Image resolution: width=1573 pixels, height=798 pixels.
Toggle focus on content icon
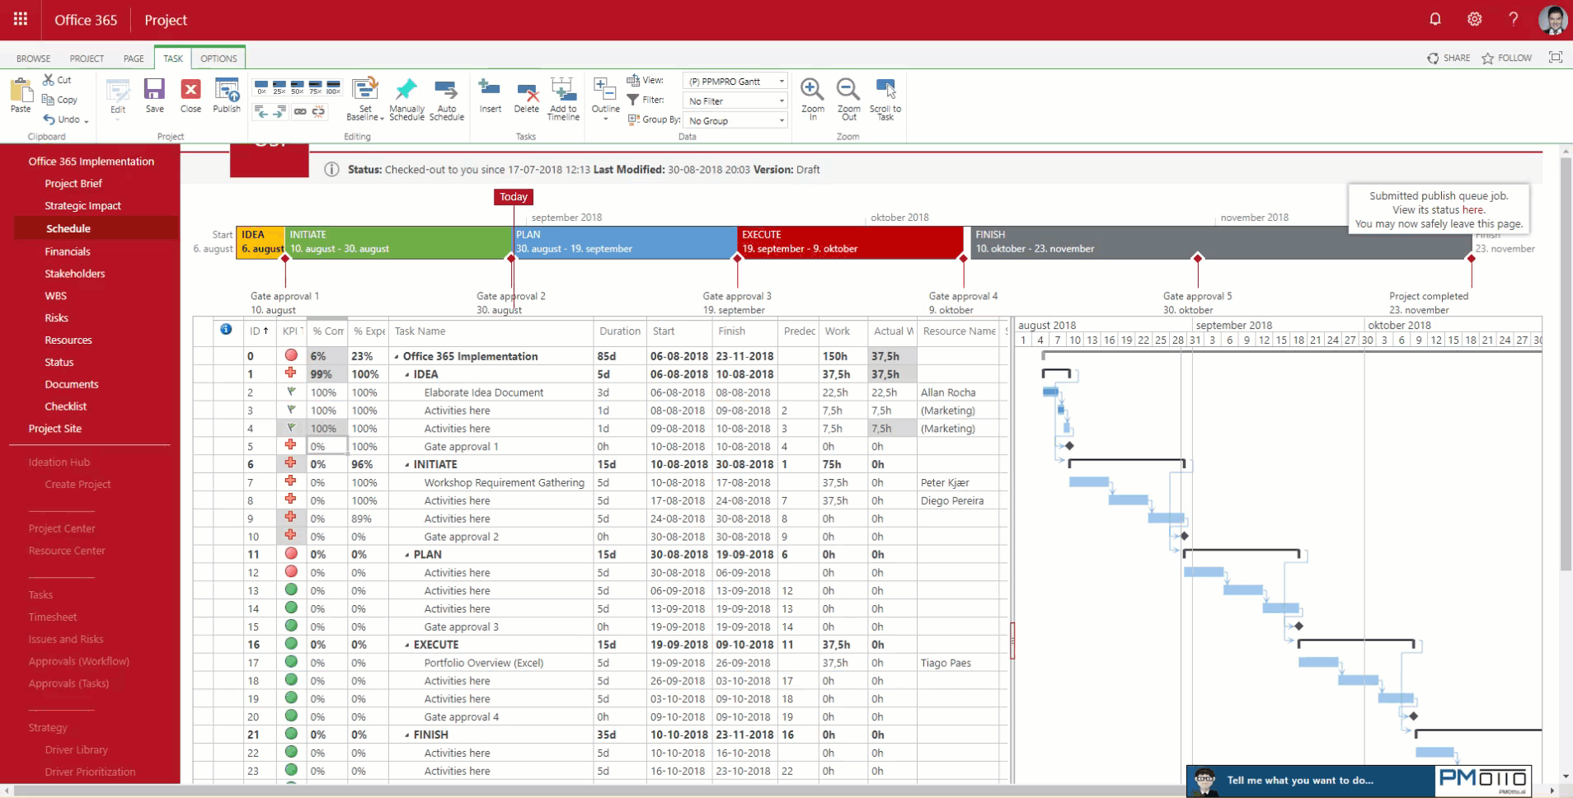click(1556, 57)
